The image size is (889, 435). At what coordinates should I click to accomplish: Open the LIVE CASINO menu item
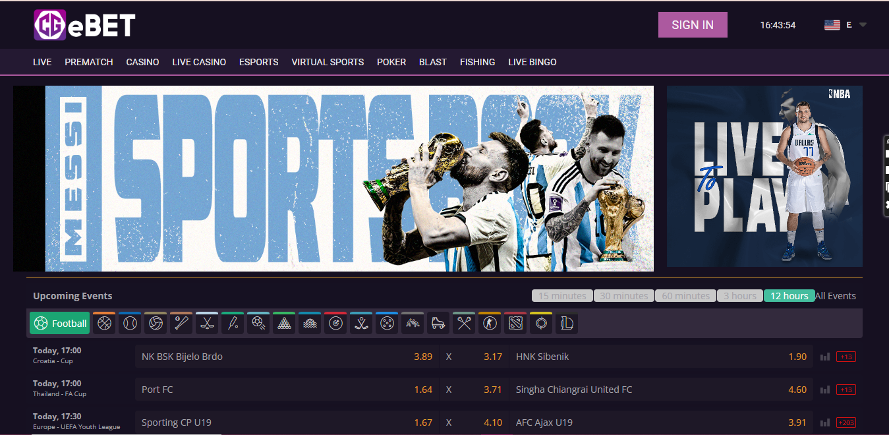(199, 62)
